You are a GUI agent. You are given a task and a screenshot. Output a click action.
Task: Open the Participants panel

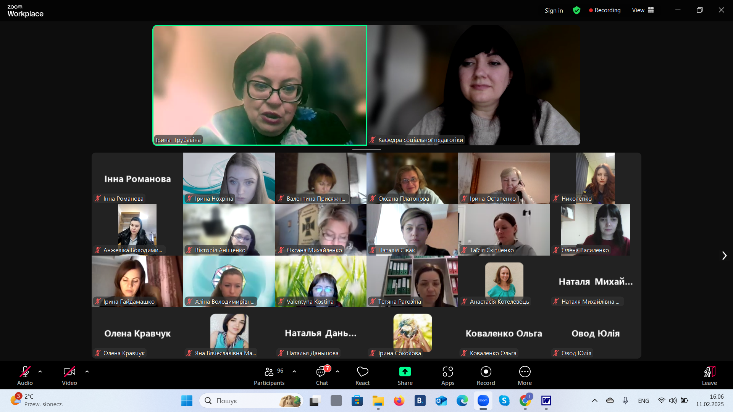point(270,375)
